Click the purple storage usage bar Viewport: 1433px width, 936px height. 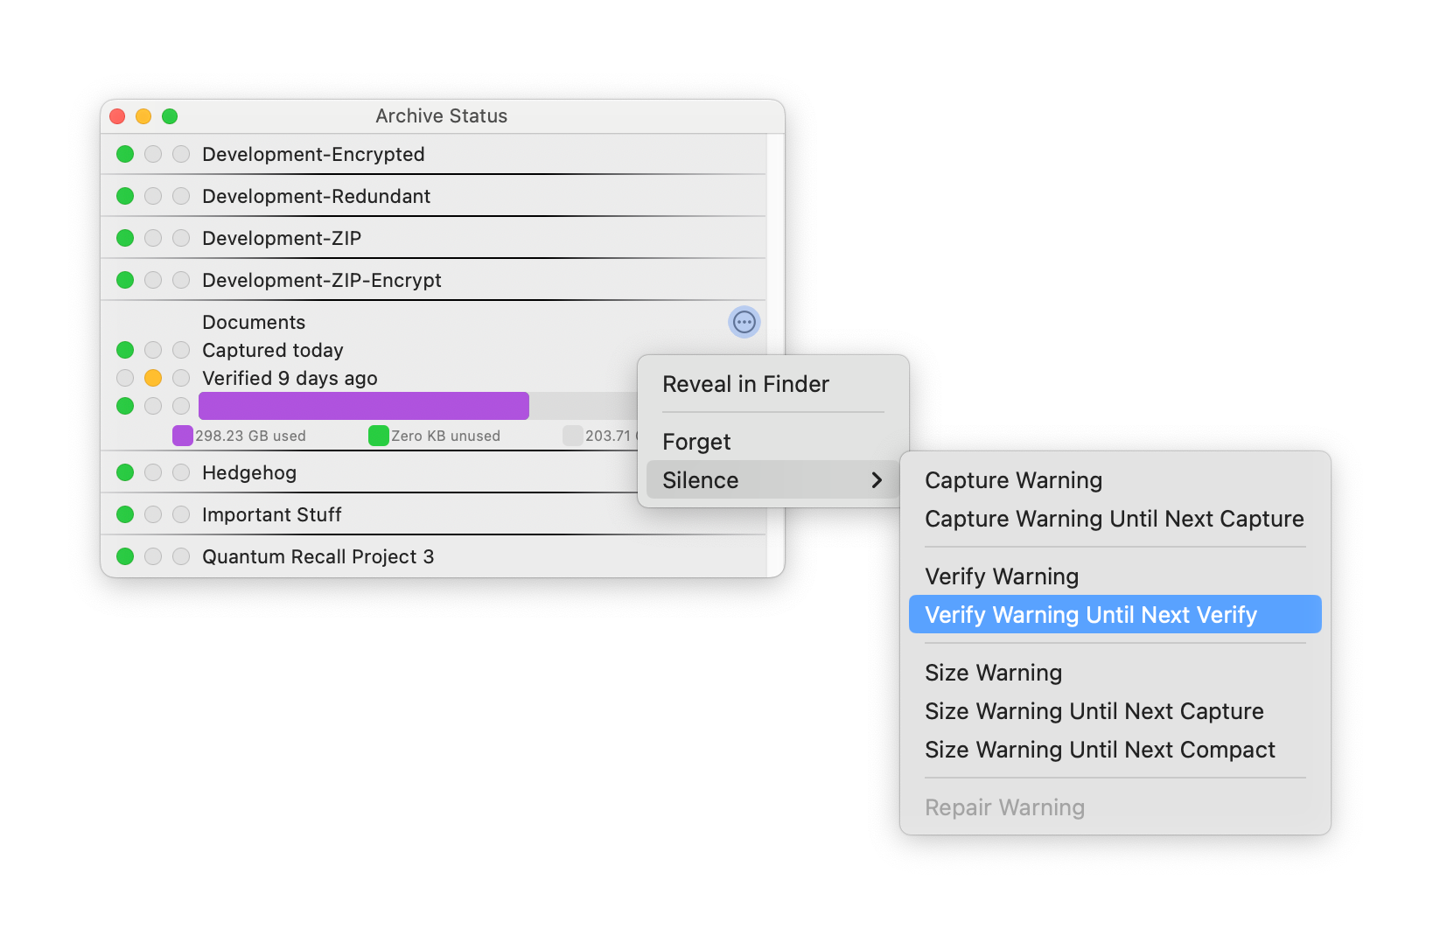pos(364,406)
